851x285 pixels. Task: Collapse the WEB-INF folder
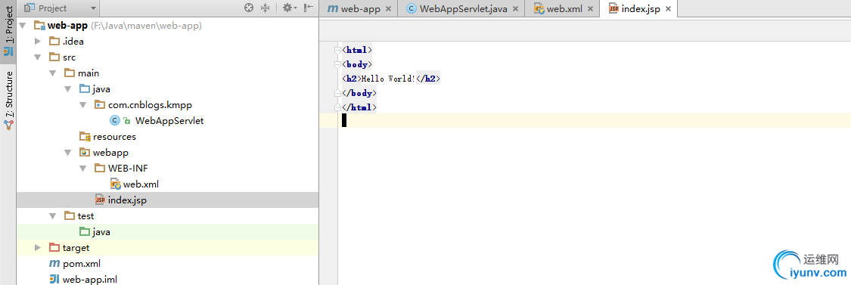[83, 169]
